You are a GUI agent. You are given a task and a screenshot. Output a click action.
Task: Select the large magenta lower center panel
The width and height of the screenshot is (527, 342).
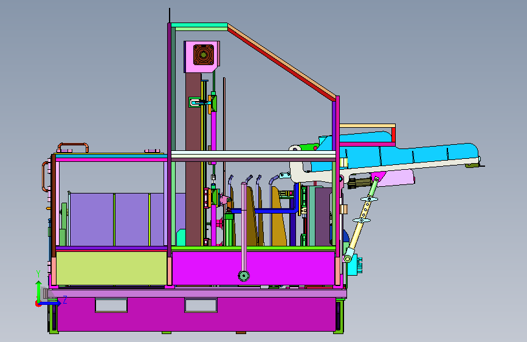point(253,268)
